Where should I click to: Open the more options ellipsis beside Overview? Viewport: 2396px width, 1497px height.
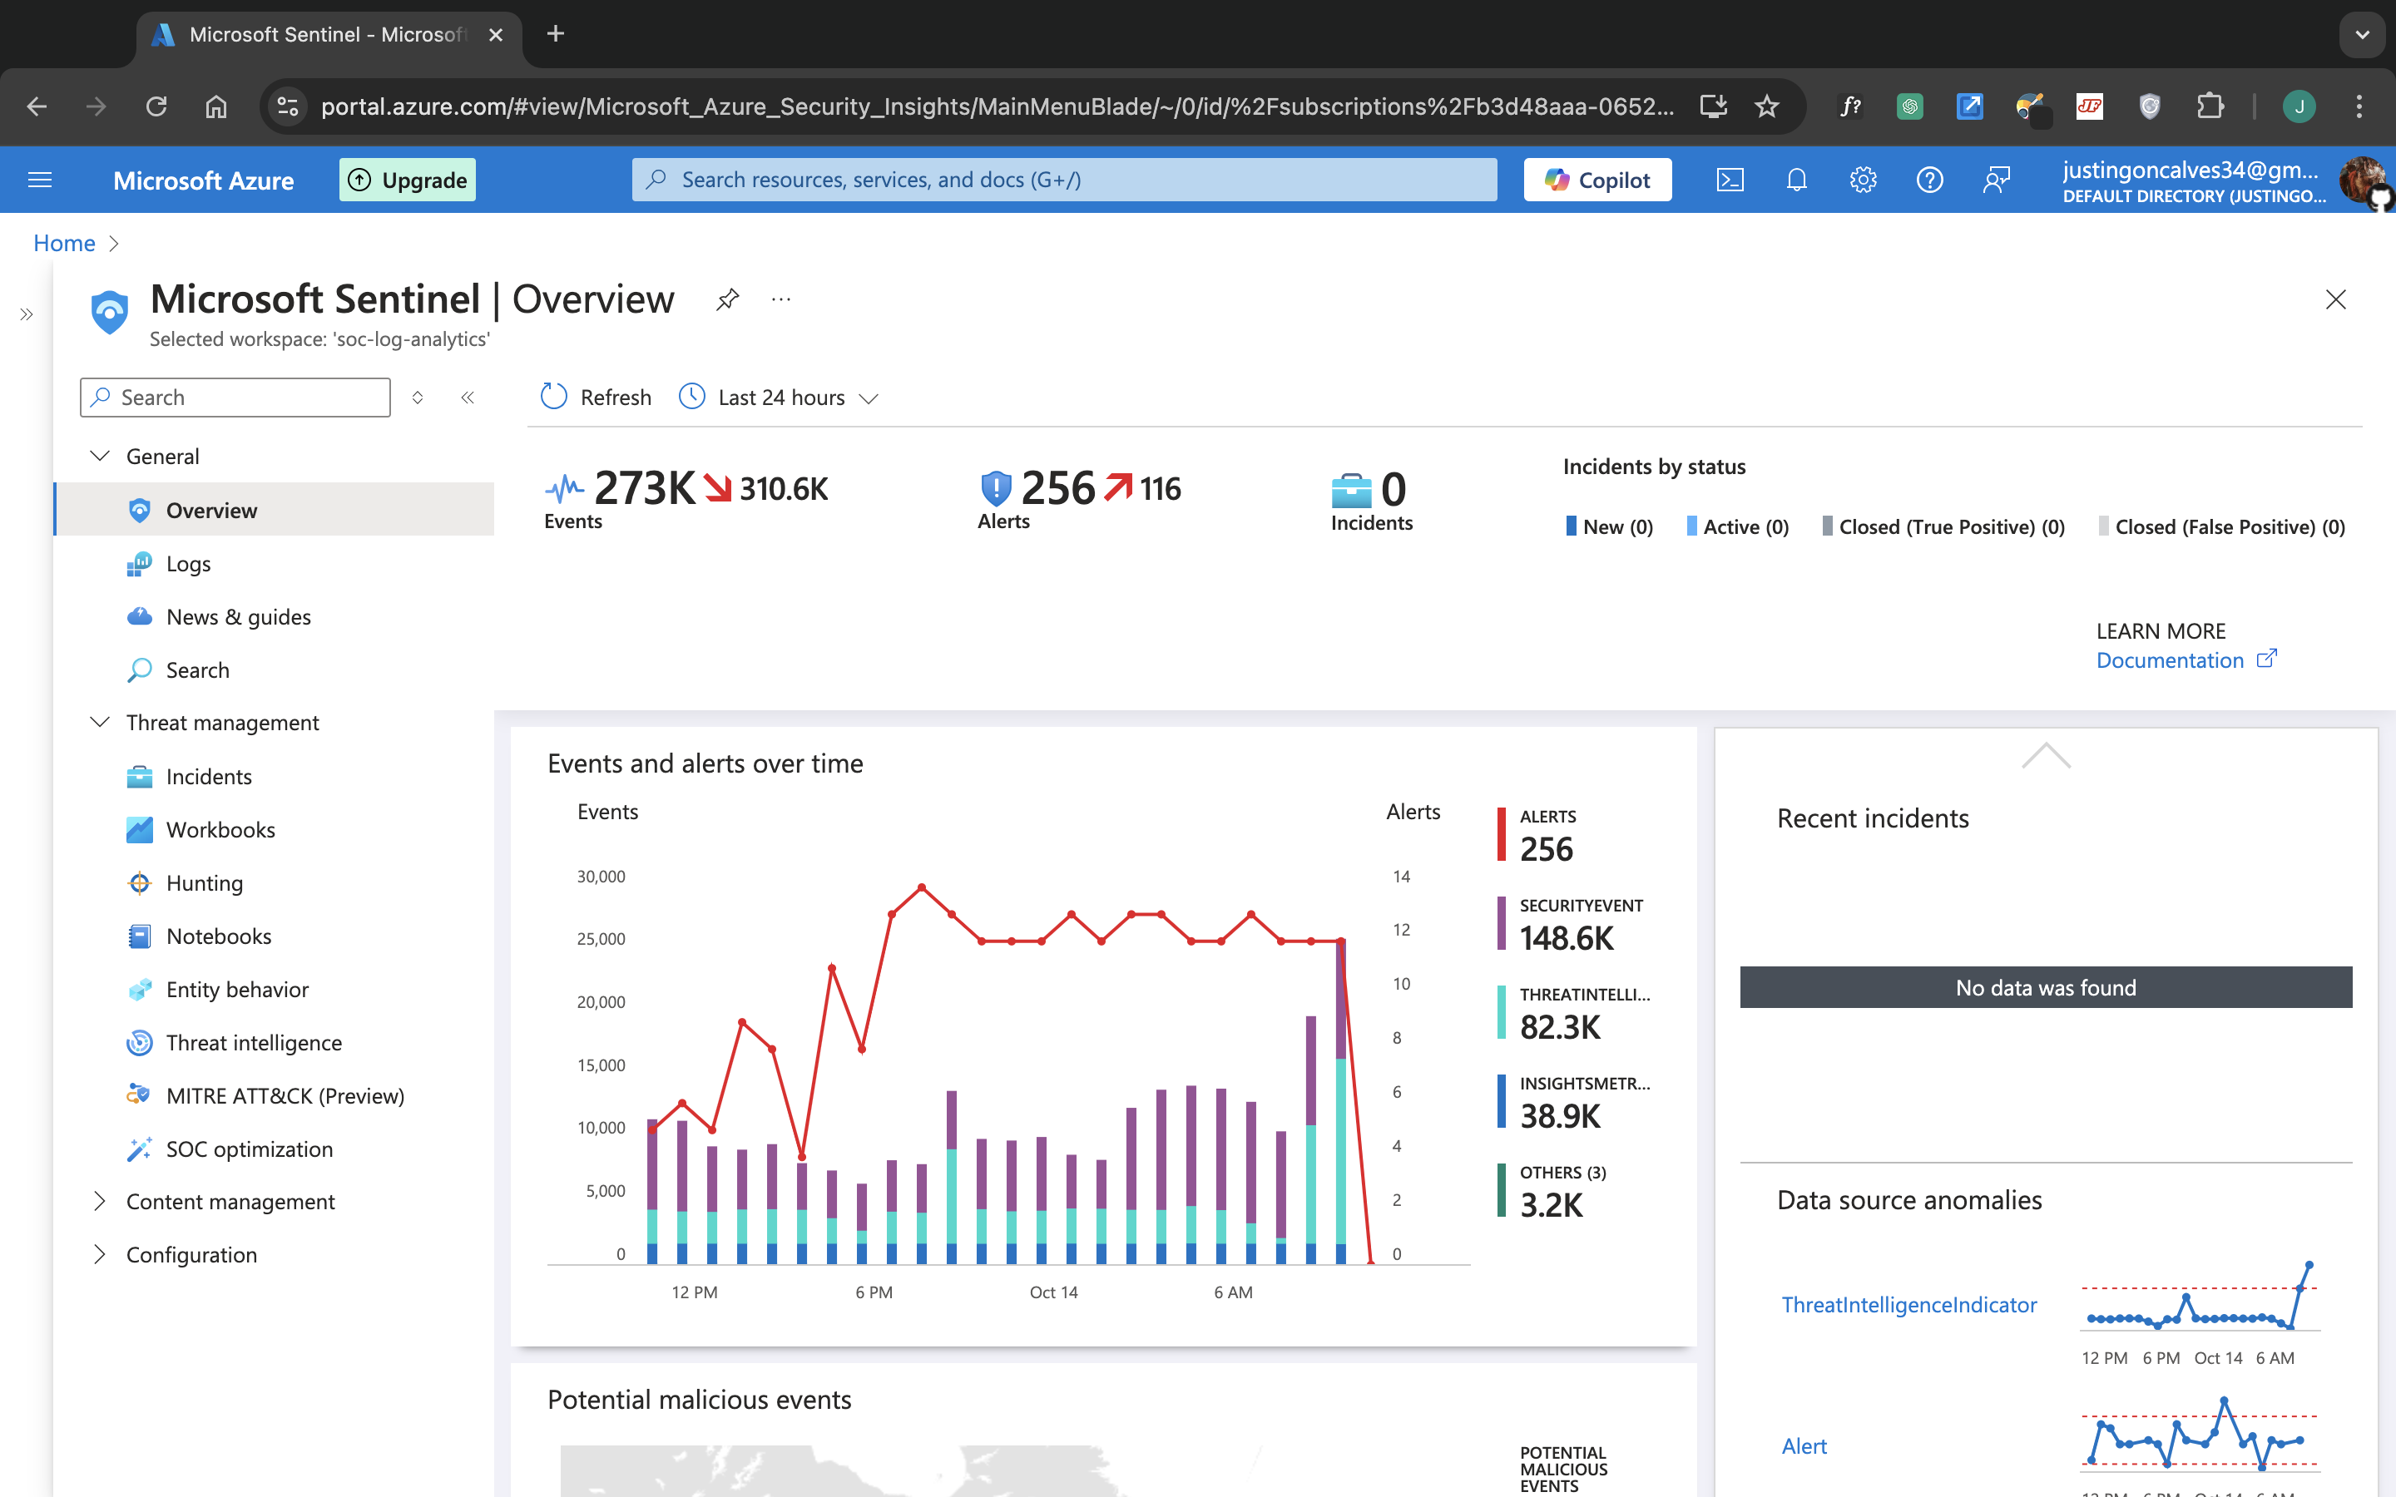pyautogui.click(x=781, y=299)
